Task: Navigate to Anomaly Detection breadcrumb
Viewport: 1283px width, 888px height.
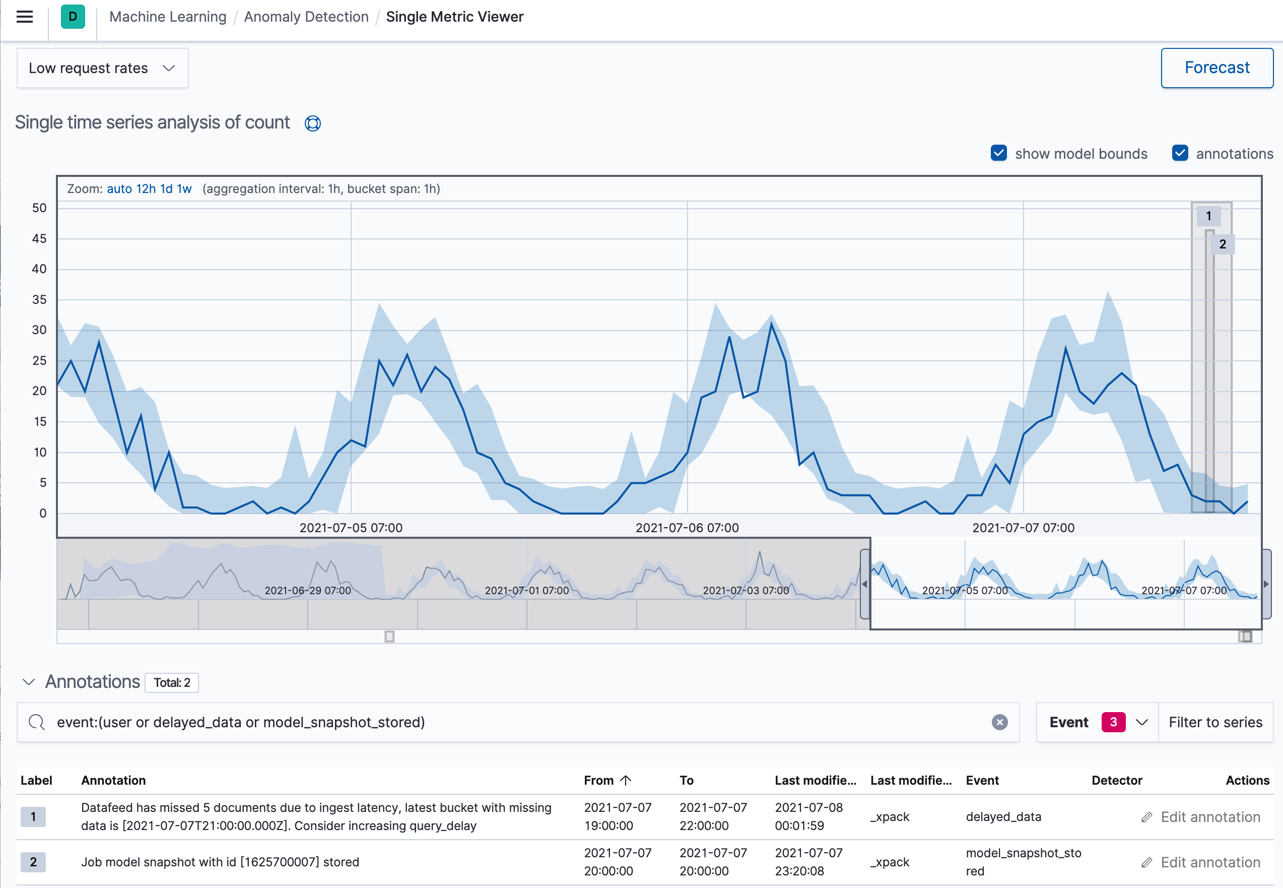Action: tap(306, 17)
